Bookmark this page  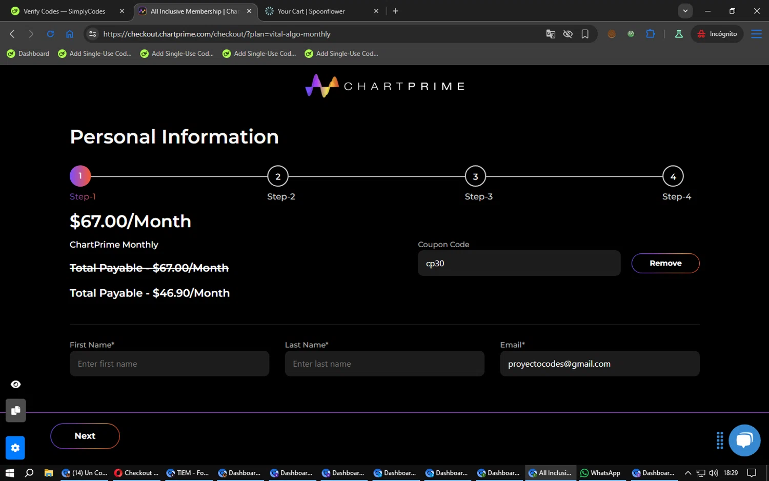click(585, 34)
